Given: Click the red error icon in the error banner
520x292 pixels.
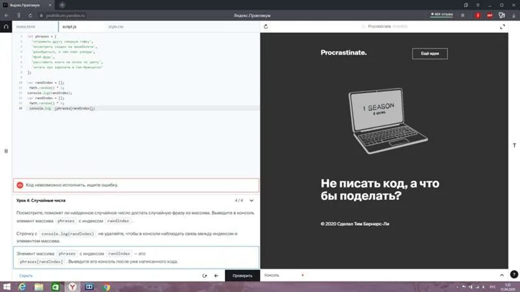Looking at the screenshot, I should pyautogui.click(x=19, y=185).
